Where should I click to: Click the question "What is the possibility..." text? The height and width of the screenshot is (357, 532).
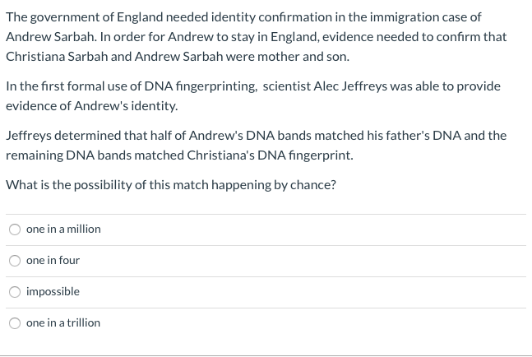click(171, 185)
